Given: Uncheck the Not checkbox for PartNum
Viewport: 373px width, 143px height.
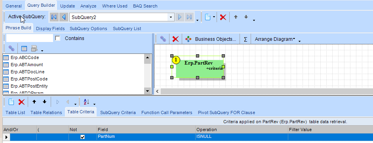Looking at the screenshot, I should 82,137.
